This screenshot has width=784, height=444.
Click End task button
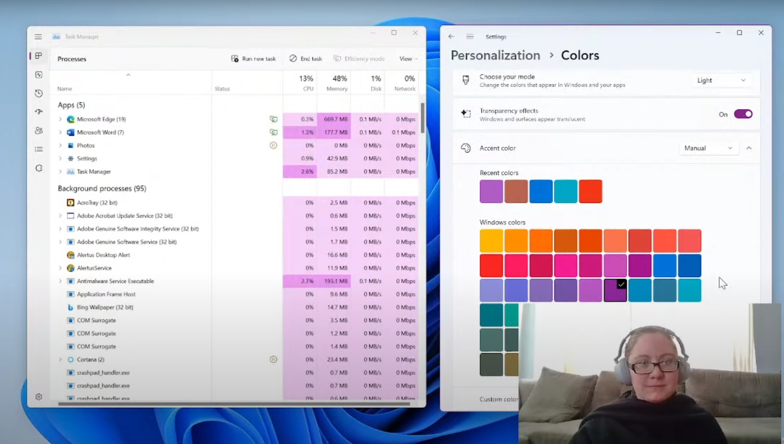pos(306,59)
